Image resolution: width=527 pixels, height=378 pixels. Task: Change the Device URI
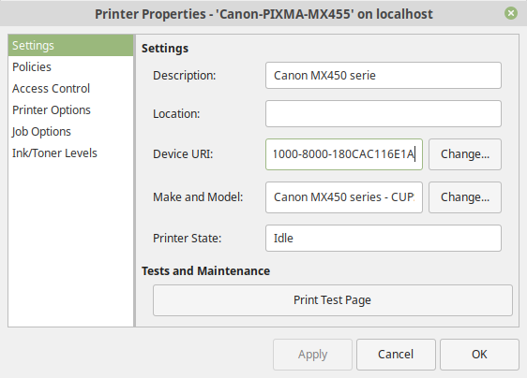465,154
